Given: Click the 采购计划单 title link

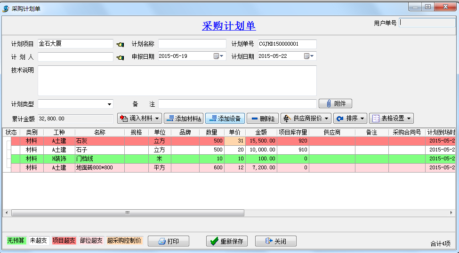Looking at the screenshot, I should [x=229, y=26].
